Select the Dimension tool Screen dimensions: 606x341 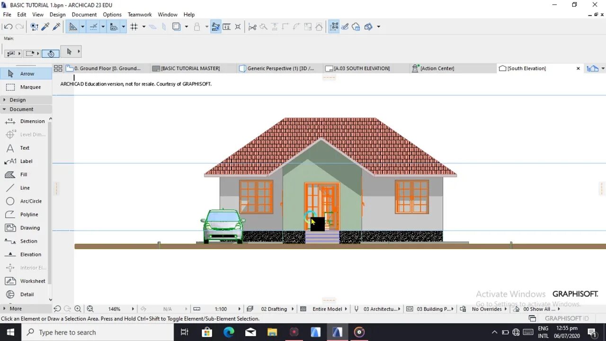pyautogui.click(x=25, y=121)
